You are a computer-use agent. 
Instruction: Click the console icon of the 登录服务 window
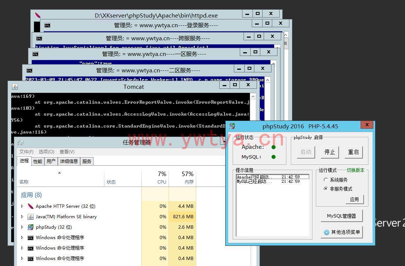pos(47,25)
